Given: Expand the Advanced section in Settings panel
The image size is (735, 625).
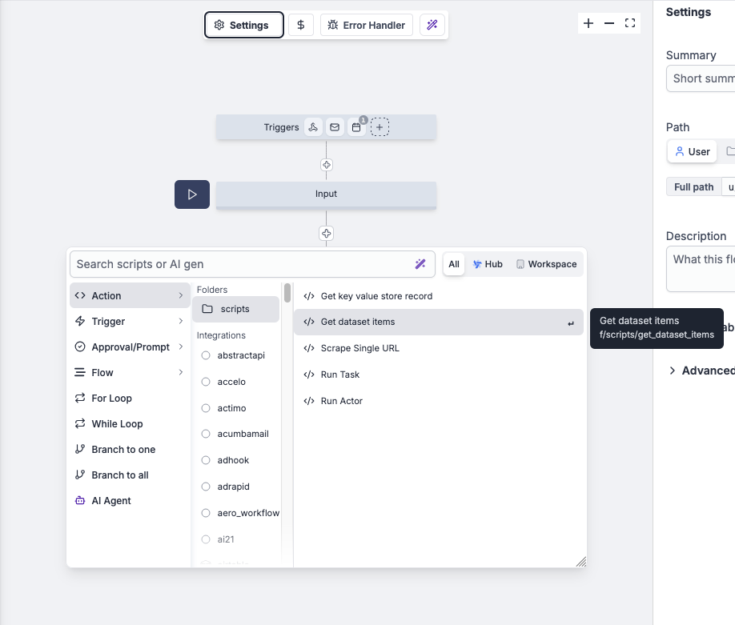Looking at the screenshot, I should [x=701, y=370].
